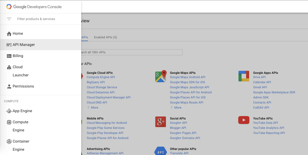Screen dimensions: 308x155
Task: Click the Google Maps pin logo
Action: click(161, 76)
